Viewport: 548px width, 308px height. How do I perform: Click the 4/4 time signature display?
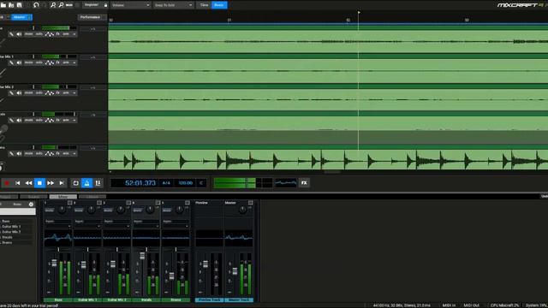coord(166,183)
